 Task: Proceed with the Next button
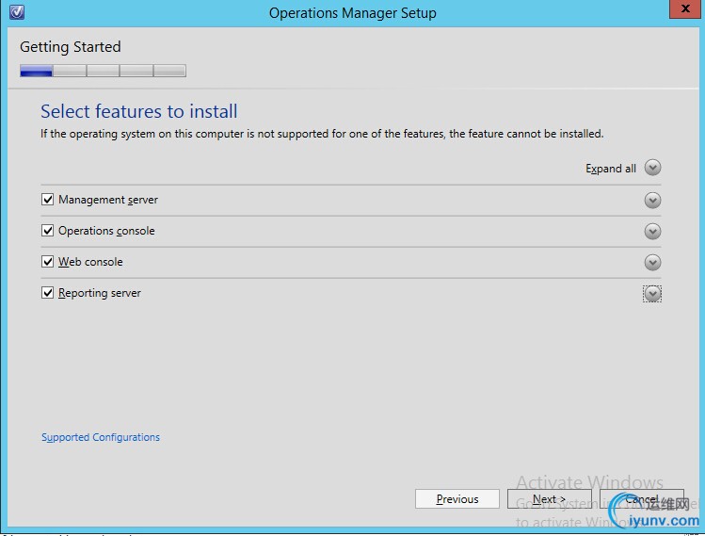pos(549,499)
